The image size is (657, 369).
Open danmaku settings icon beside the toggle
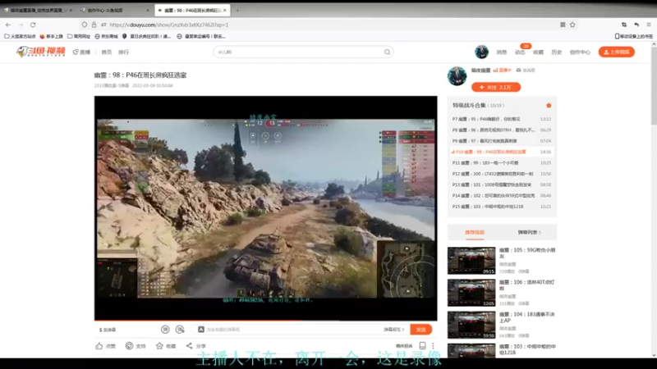(180, 330)
